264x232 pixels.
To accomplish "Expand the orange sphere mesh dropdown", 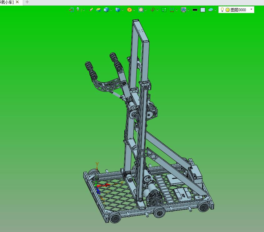I will [x=134, y=10].
